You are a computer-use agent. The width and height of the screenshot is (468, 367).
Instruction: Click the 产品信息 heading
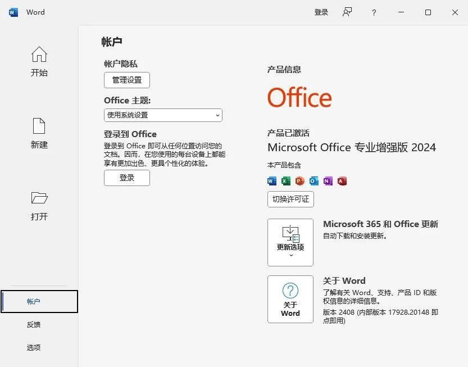[284, 70]
